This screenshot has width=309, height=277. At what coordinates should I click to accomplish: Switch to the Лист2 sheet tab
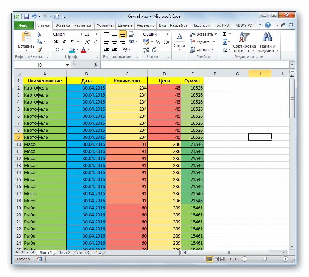click(x=64, y=252)
